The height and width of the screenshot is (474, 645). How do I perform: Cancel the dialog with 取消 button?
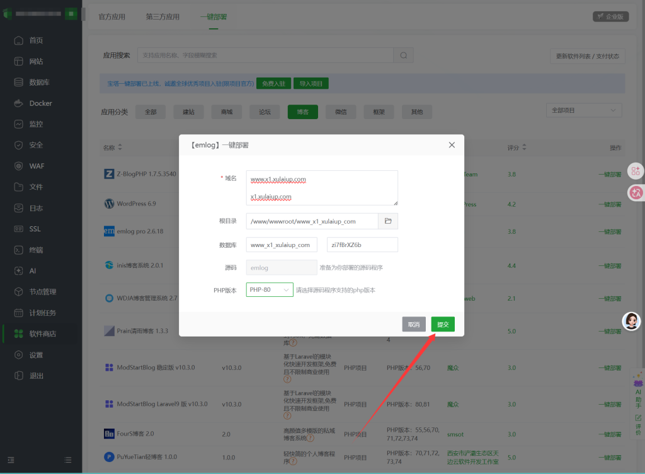coord(414,324)
